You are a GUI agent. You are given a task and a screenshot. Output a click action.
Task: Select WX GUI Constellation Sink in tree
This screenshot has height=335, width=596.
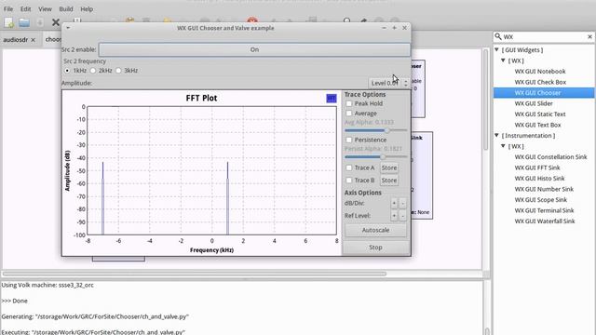pos(550,157)
